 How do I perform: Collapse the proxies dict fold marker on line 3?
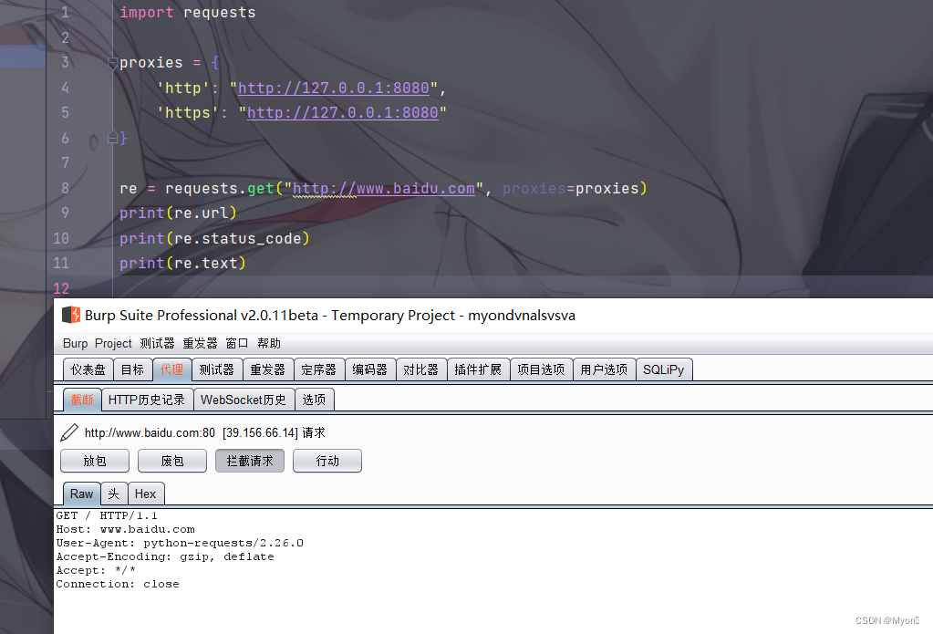coord(112,63)
